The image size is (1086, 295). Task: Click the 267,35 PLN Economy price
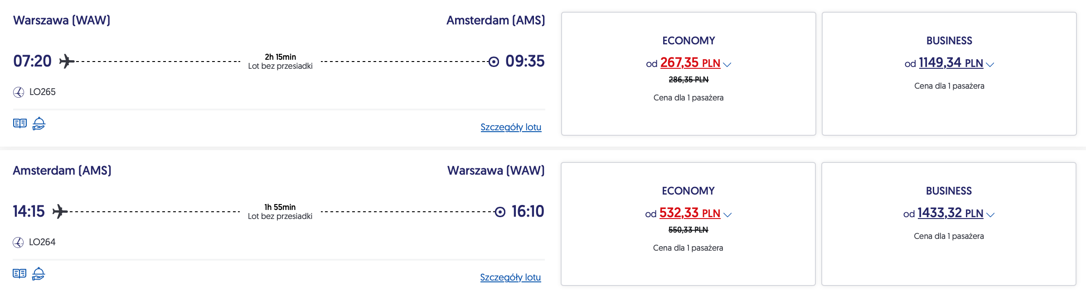tap(690, 63)
